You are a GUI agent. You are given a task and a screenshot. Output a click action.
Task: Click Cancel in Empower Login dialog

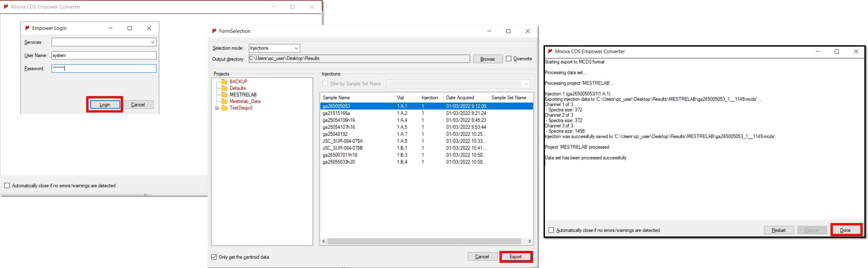coord(138,105)
